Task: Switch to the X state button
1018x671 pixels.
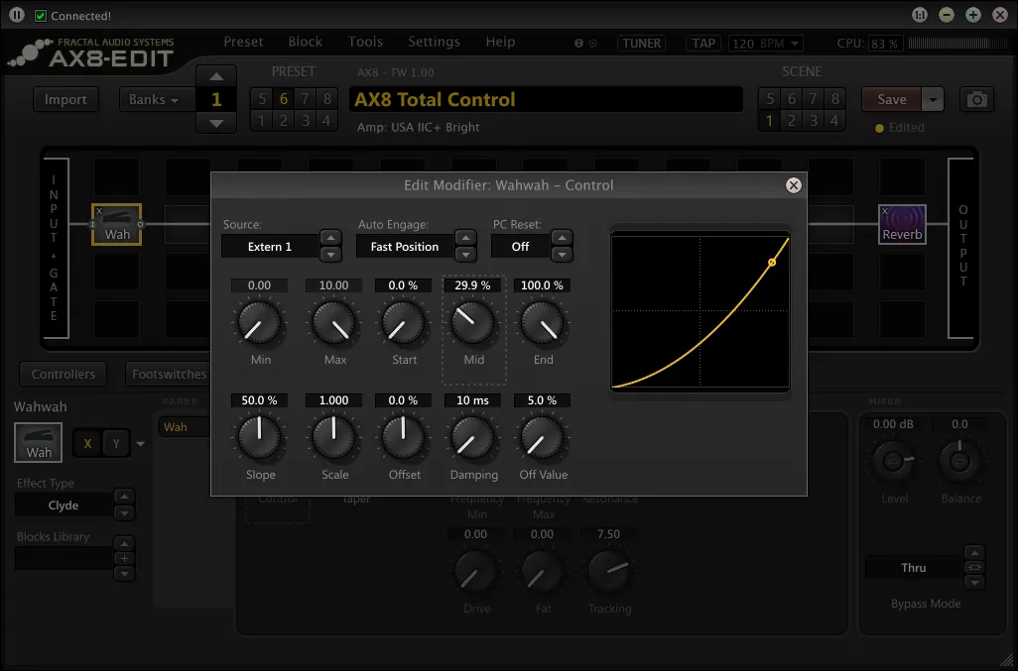Action: pyautogui.click(x=87, y=443)
